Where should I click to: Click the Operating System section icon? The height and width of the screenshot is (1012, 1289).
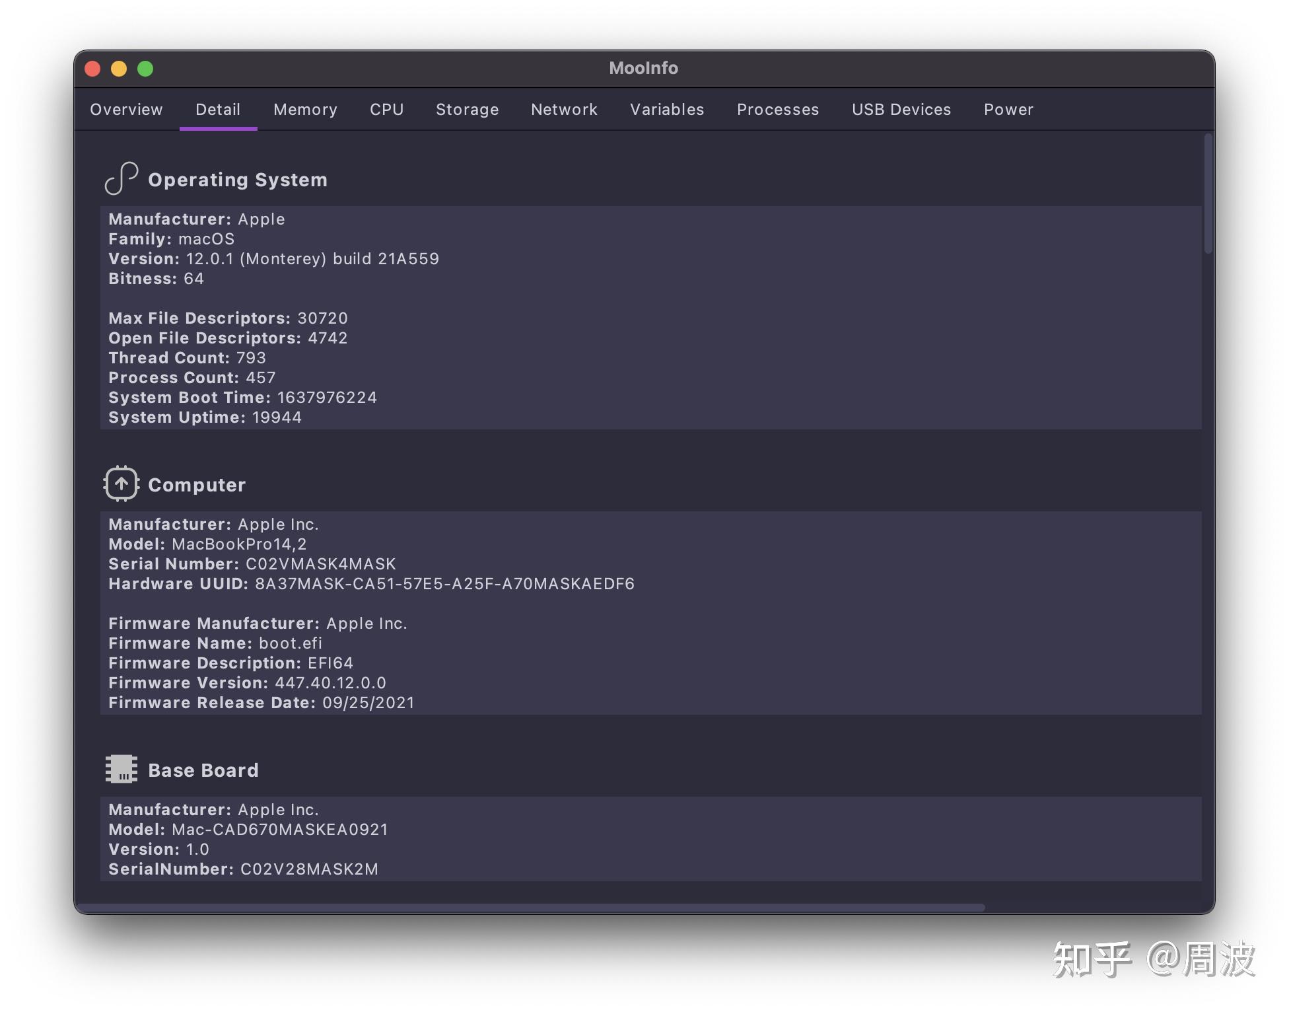121,178
